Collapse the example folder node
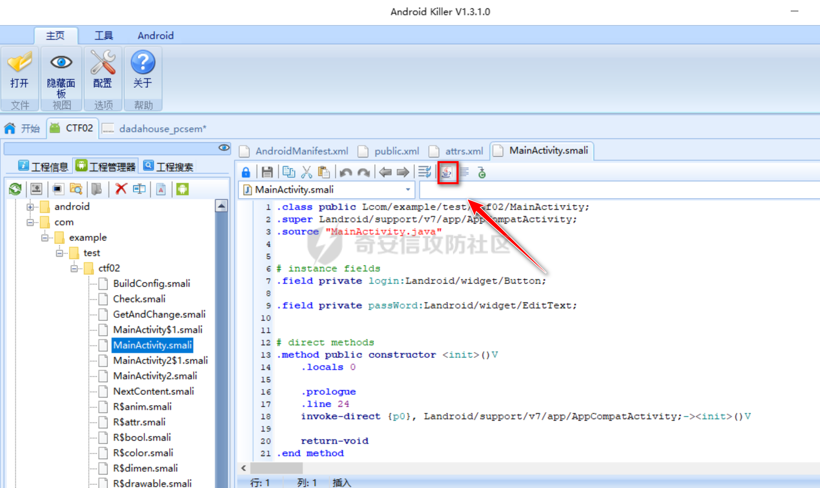820x488 pixels. [x=45, y=238]
